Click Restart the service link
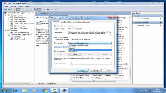Screen dimensions: 166x93 tap(39, 24)
